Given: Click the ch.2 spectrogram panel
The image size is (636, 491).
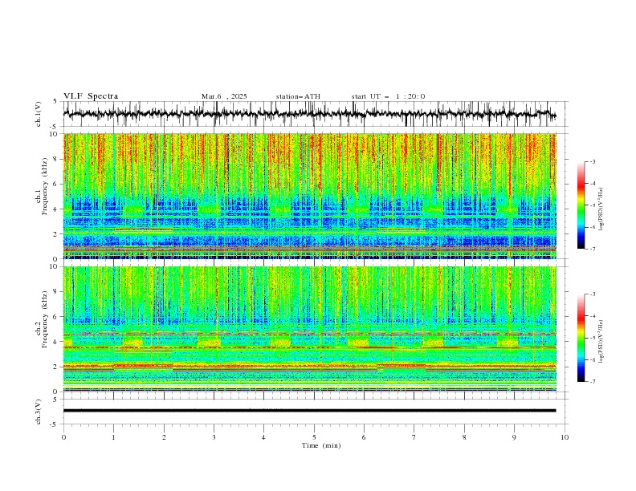Looking at the screenshot, I should pos(309,329).
